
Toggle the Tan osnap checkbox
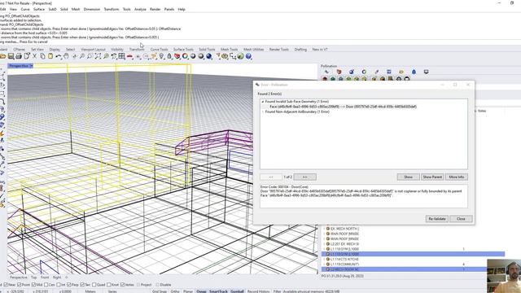point(82,285)
